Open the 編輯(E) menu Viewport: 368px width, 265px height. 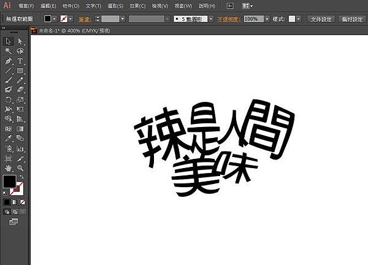coord(48,6)
